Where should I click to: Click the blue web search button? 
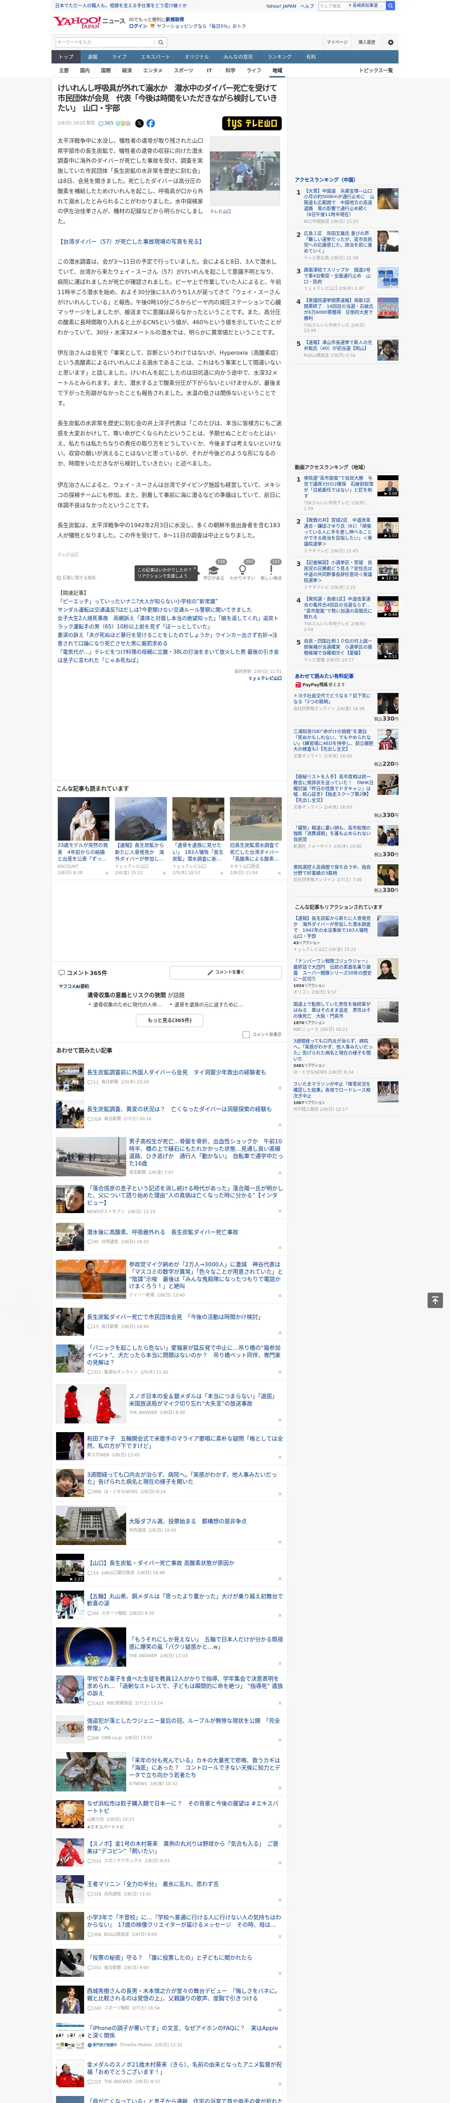390,6
